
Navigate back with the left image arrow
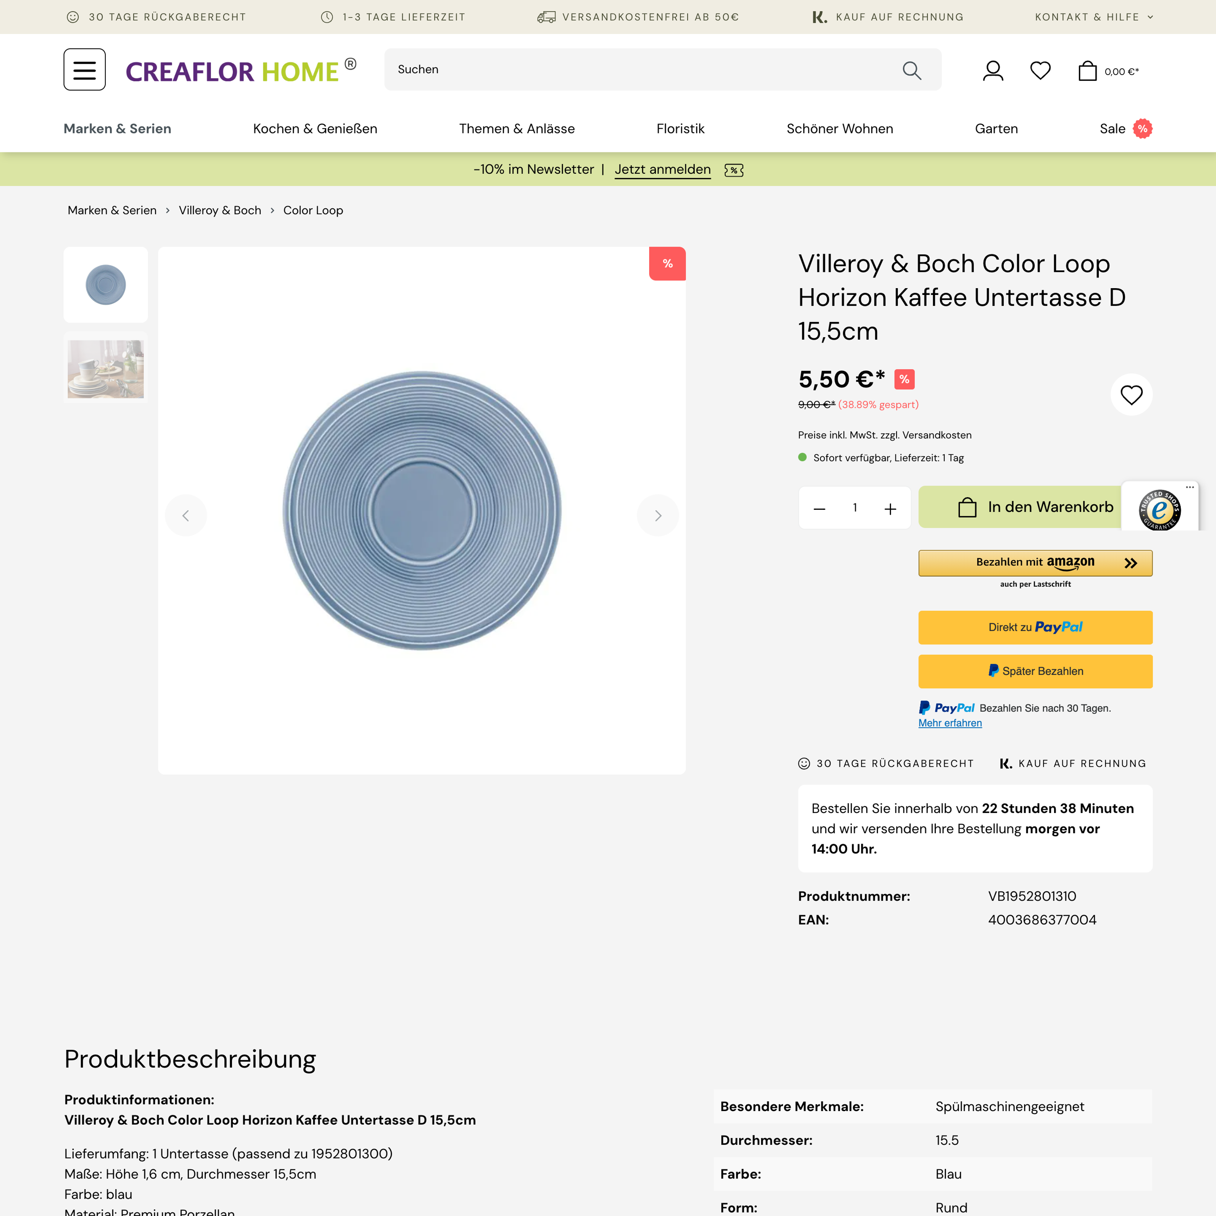click(x=186, y=515)
